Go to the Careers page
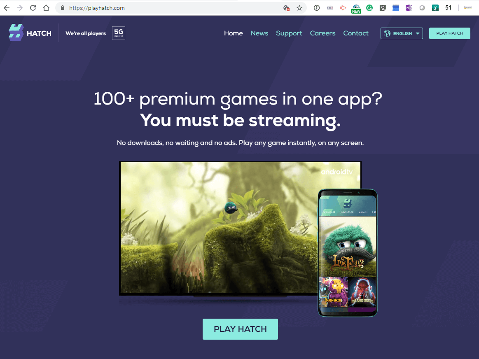479x359 pixels. [x=322, y=33]
